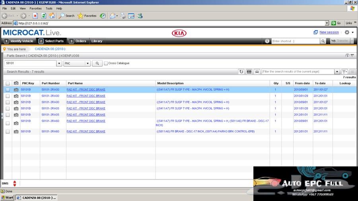Collapse the Parts Search panel triangle
The width and height of the screenshot is (358, 201).
point(352,56)
